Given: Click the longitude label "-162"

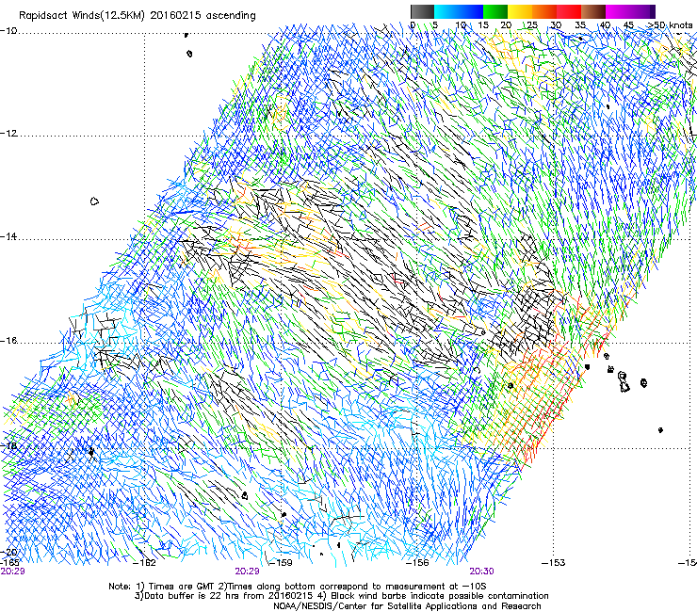Looking at the screenshot, I should tap(144, 563).
